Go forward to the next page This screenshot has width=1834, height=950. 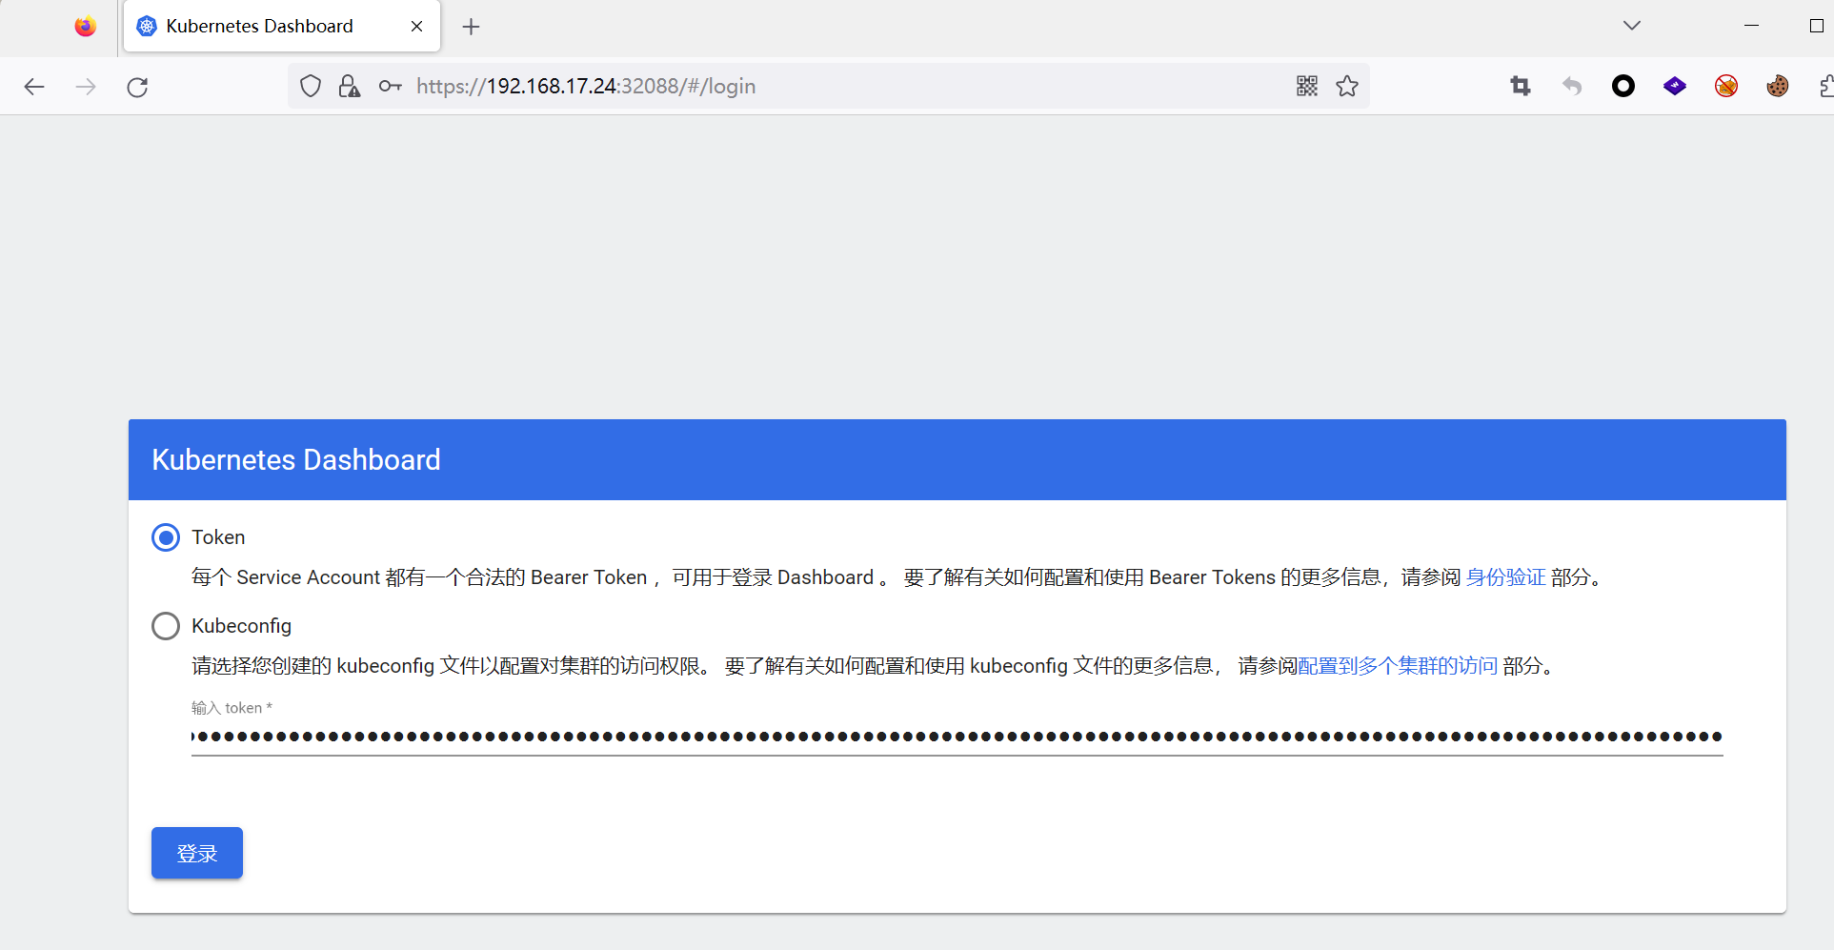86,87
